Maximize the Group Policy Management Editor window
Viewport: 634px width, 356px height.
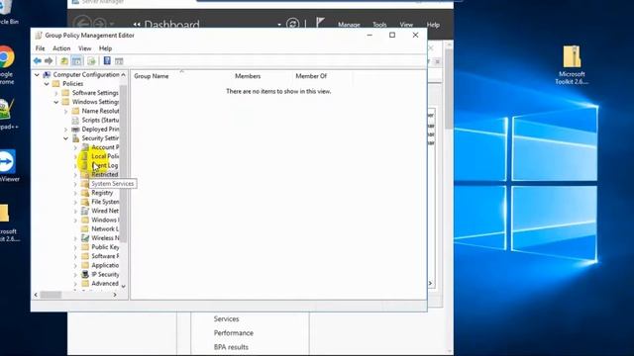click(392, 36)
